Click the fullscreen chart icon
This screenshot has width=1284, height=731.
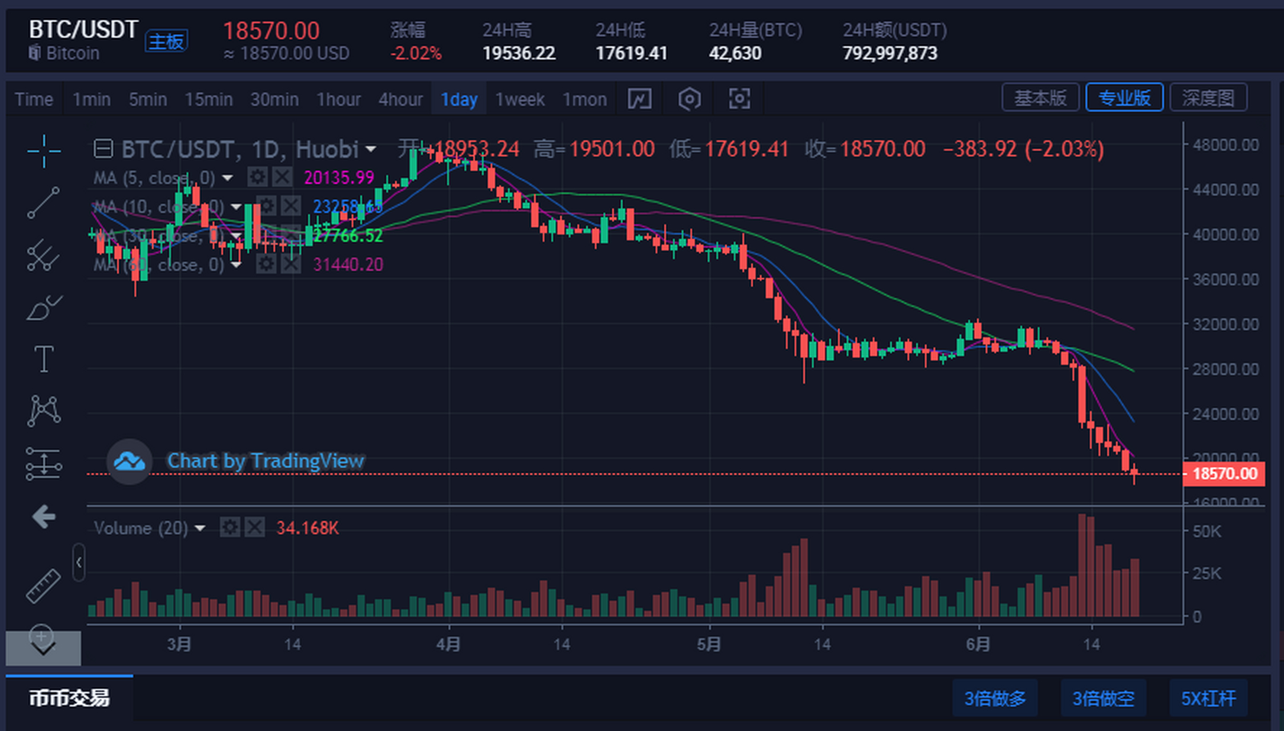739,99
